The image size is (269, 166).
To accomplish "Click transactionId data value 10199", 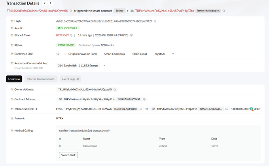I will pos(215,146).
